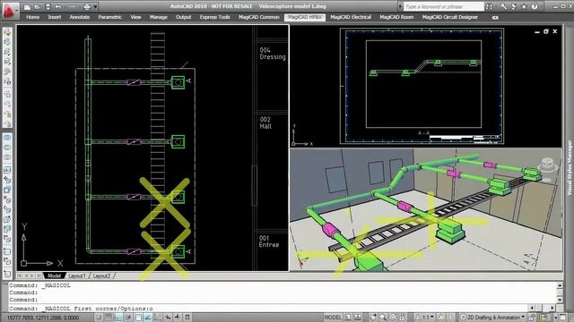
Task: Switch to the Parametric ribbon tab
Action: (x=109, y=17)
